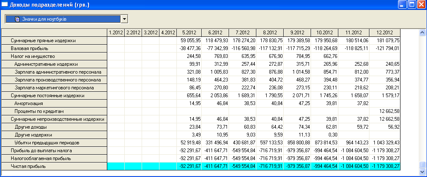Maximize the Доходы подразделений window
This screenshot has height=177, width=427.
pos(412,5)
